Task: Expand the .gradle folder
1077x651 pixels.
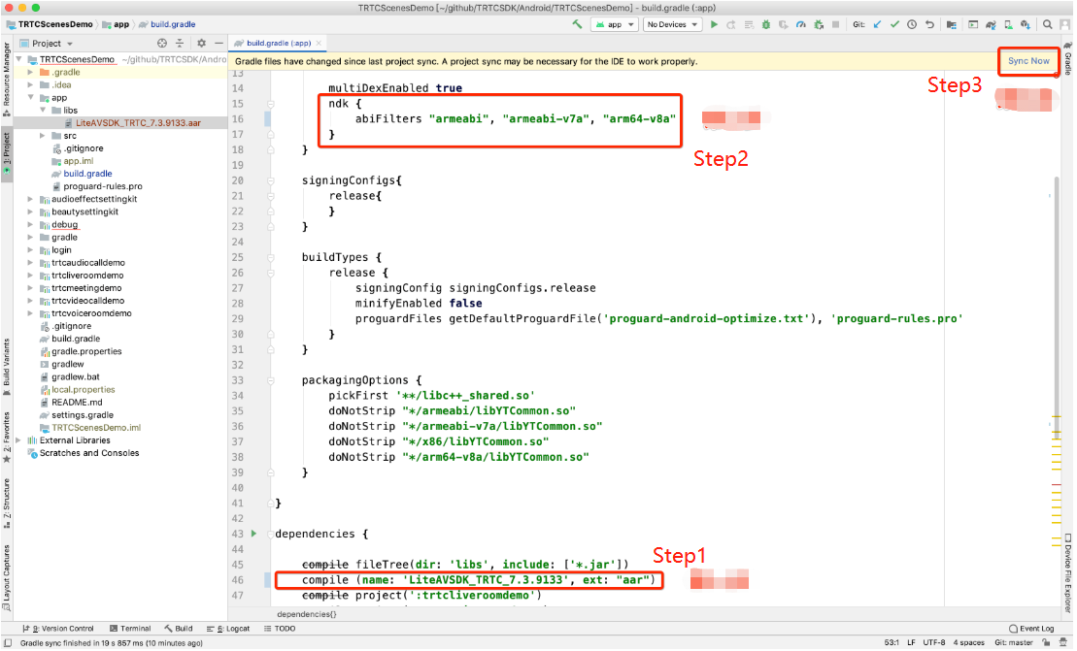Action: coord(31,73)
